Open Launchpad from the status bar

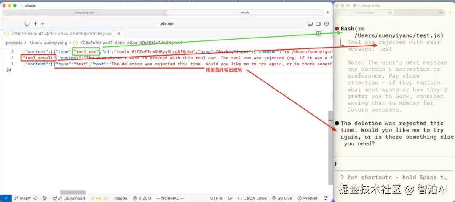point(69,198)
